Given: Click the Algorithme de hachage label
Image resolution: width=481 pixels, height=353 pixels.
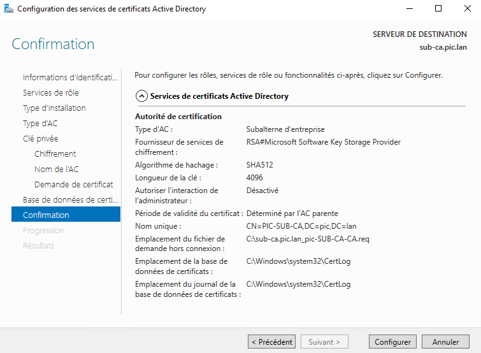Looking at the screenshot, I should 176,165.
